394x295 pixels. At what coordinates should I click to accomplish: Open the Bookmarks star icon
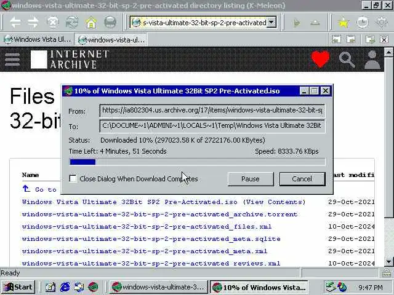pos(344,23)
